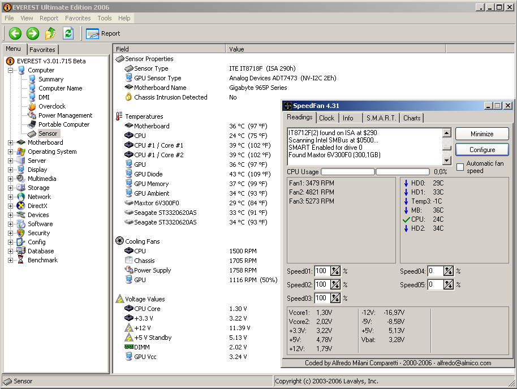517x389 pixels.
Task: Click the Database icon in the tree
Action: point(21,251)
